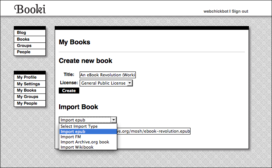Open My Settings page
Screen dimensions: 272x168
(28, 84)
